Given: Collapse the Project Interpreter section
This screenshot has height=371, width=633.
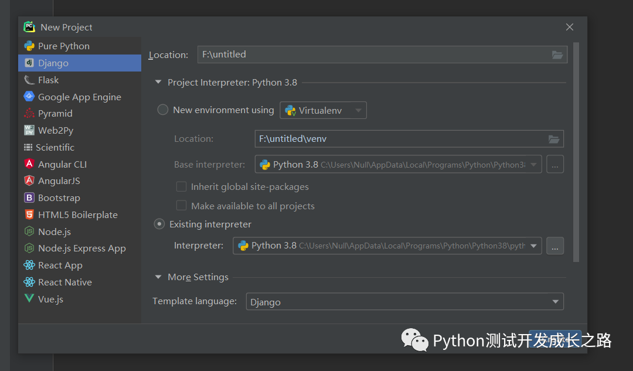Looking at the screenshot, I should click(x=158, y=83).
